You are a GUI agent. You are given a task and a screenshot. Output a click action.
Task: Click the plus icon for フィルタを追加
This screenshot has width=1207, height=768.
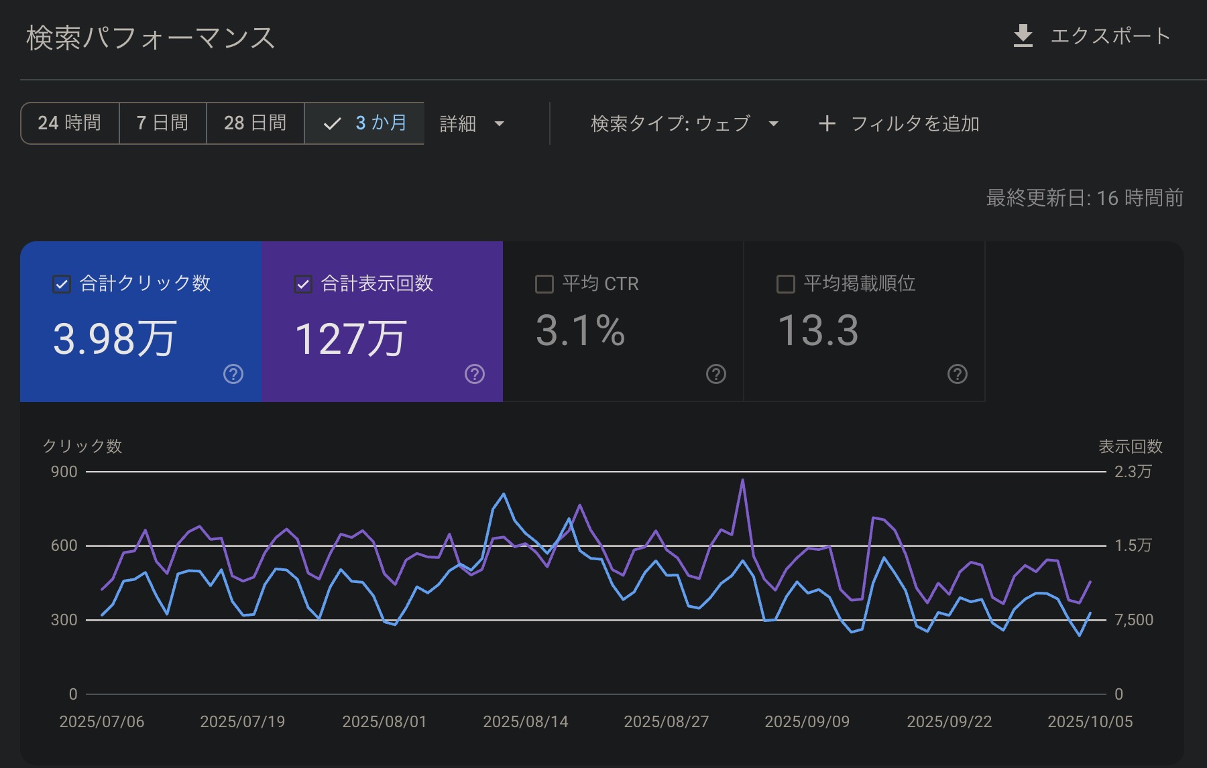827,124
